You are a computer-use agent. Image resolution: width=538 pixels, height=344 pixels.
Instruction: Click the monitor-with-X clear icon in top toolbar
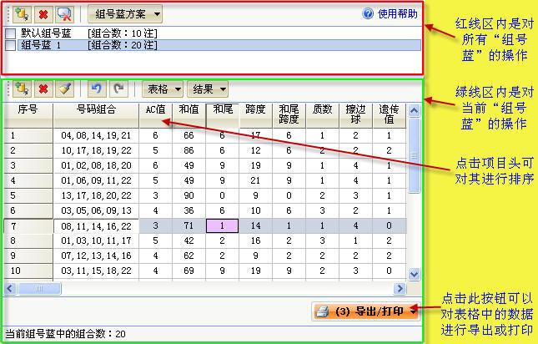(64, 14)
